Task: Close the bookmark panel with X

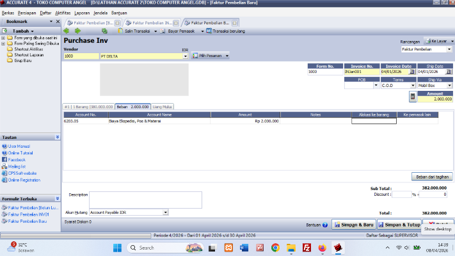Action: pos(58,22)
